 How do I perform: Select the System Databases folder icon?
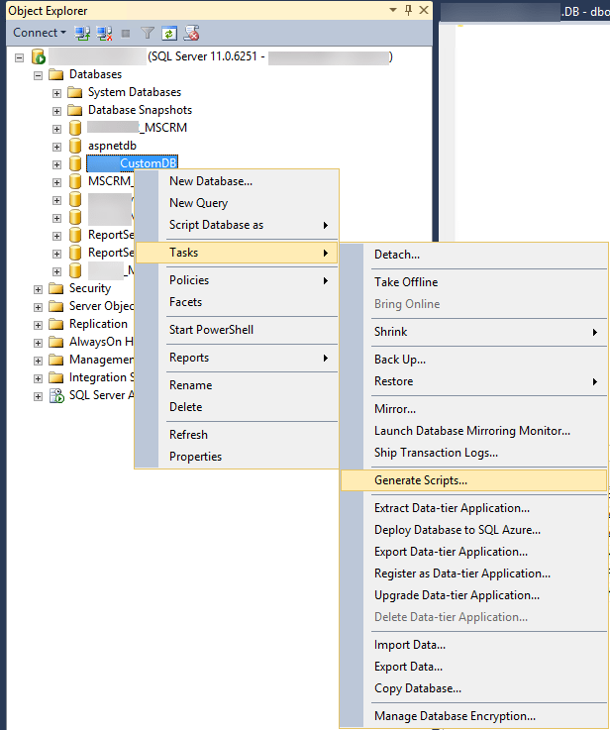click(74, 92)
